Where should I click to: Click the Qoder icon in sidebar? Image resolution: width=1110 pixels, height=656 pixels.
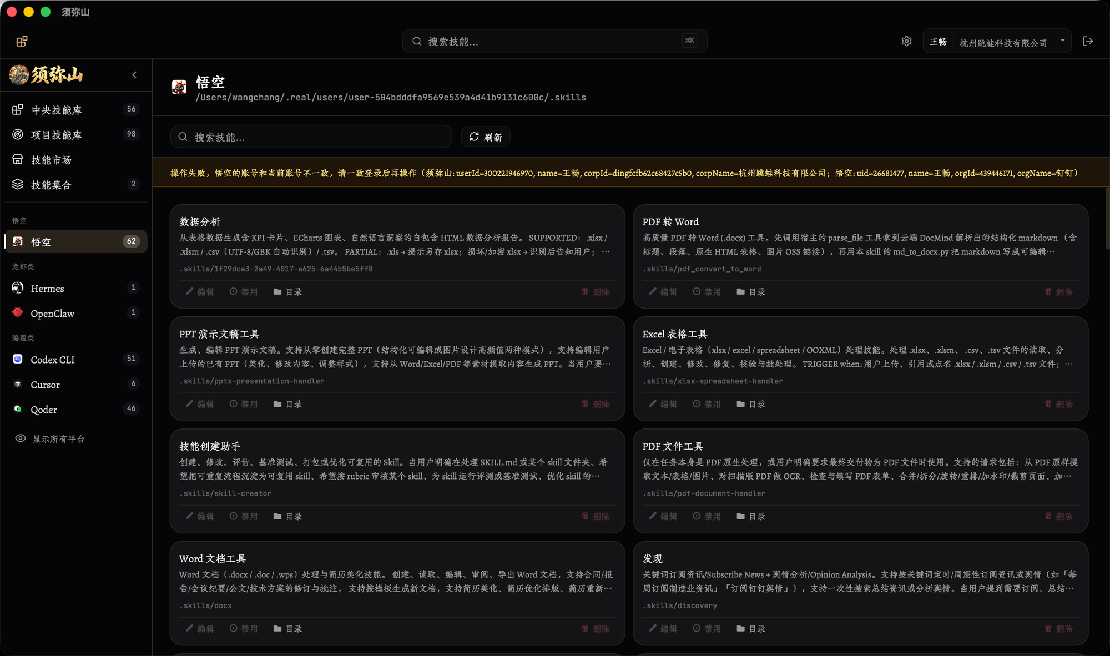(18, 409)
